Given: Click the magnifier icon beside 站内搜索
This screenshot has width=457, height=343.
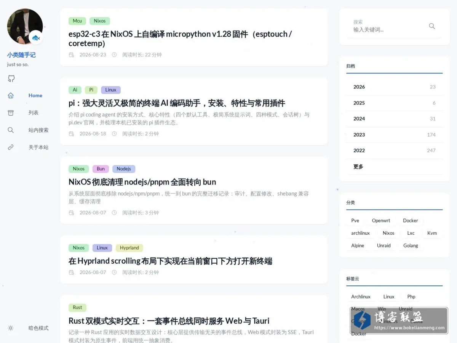Looking at the screenshot, I should tap(11, 130).
